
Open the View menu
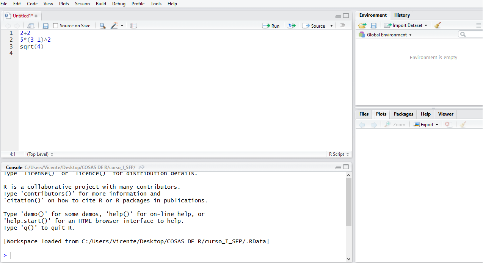coord(48,4)
